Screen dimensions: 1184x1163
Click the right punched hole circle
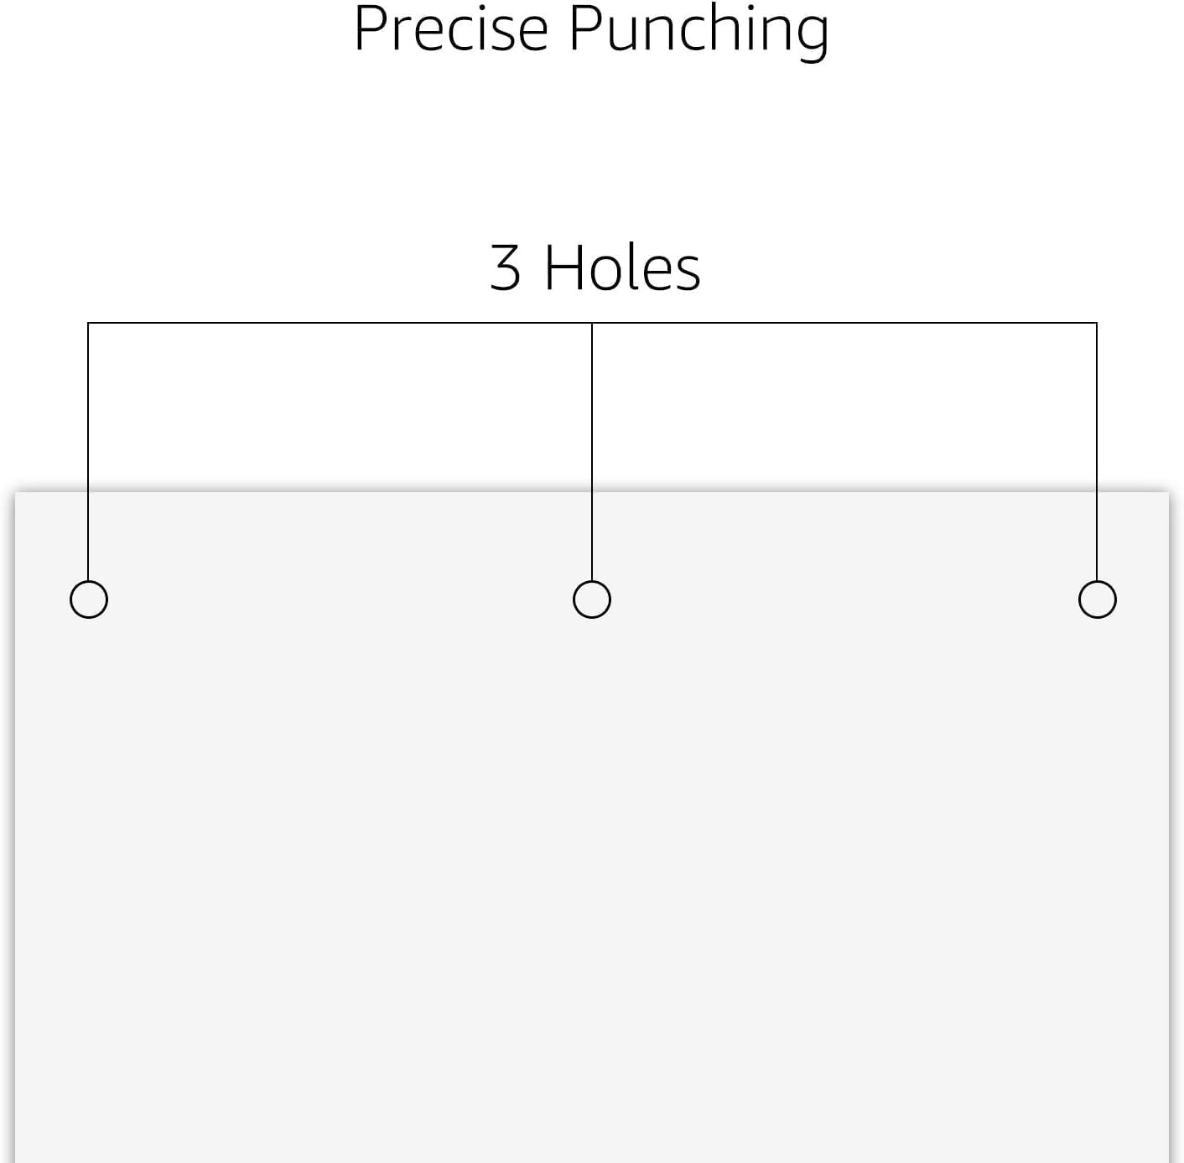tap(1097, 600)
